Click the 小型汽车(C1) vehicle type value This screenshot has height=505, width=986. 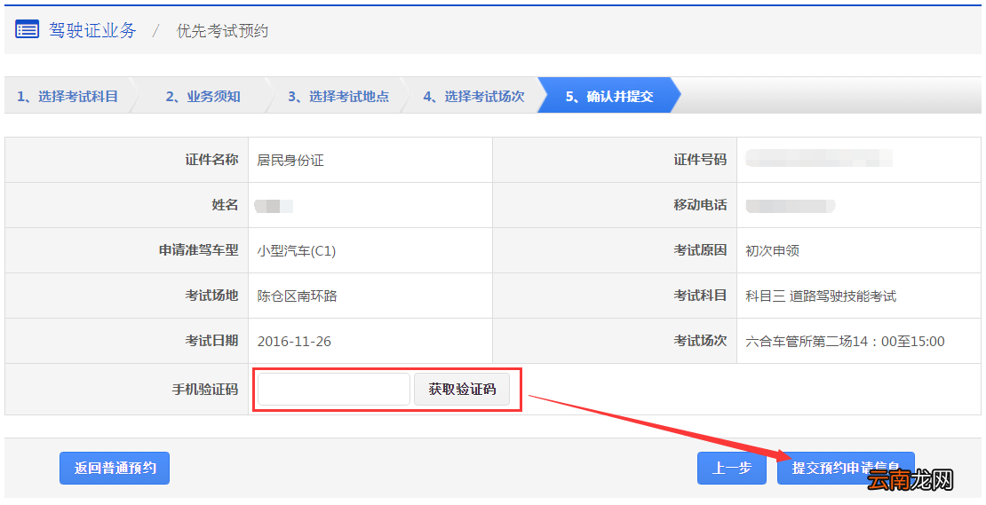(297, 251)
